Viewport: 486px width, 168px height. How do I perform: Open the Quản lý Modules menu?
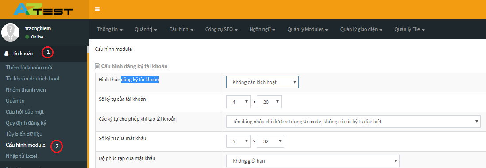[x=308, y=29]
